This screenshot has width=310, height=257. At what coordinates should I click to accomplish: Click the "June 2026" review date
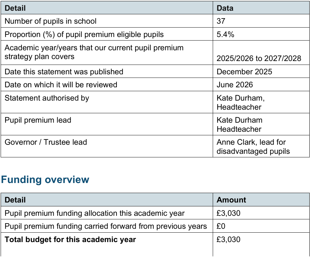(235, 85)
